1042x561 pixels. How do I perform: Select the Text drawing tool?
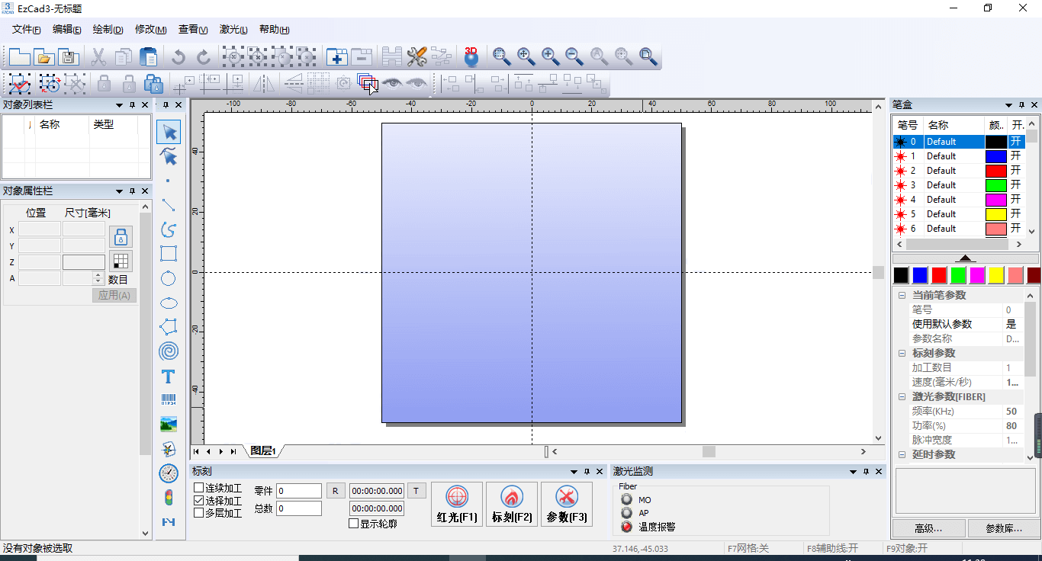[x=169, y=377]
